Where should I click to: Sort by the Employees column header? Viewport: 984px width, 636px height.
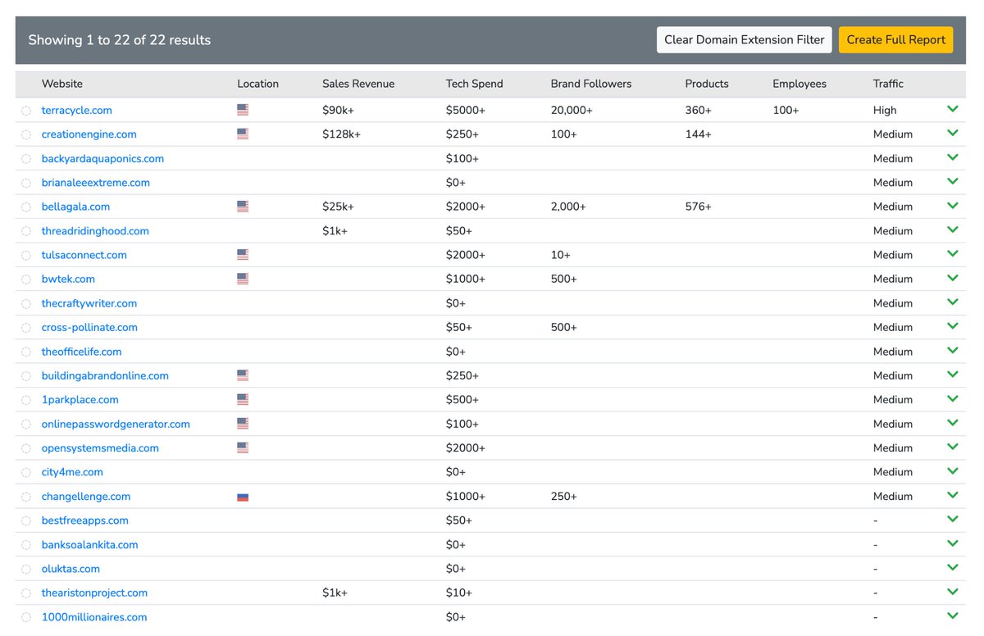pos(799,84)
